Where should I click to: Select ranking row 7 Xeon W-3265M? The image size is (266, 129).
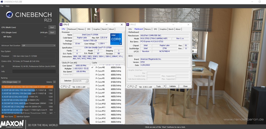pos(27,106)
